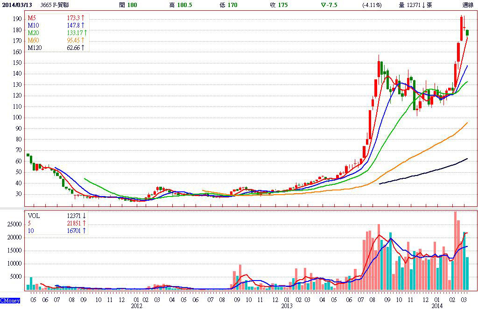Click the down triangle beside -7.5 change
Viewport: 478px width, 309px height.
point(323,6)
